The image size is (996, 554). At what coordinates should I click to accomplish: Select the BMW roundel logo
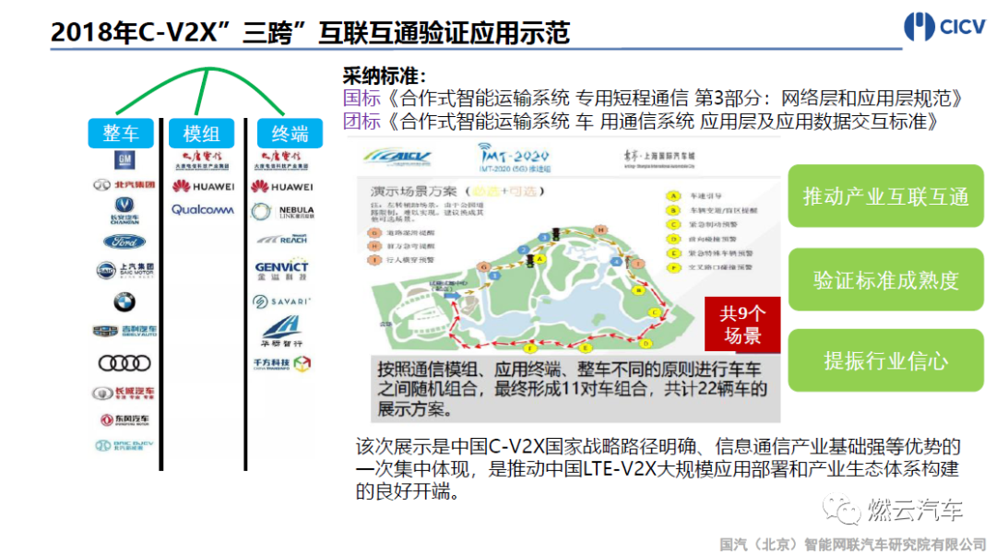coord(125,302)
